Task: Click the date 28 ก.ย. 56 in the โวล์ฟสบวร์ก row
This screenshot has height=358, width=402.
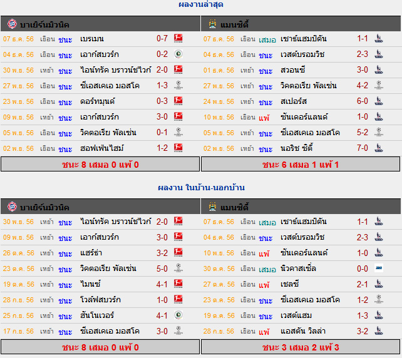Action: click(x=18, y=300)
